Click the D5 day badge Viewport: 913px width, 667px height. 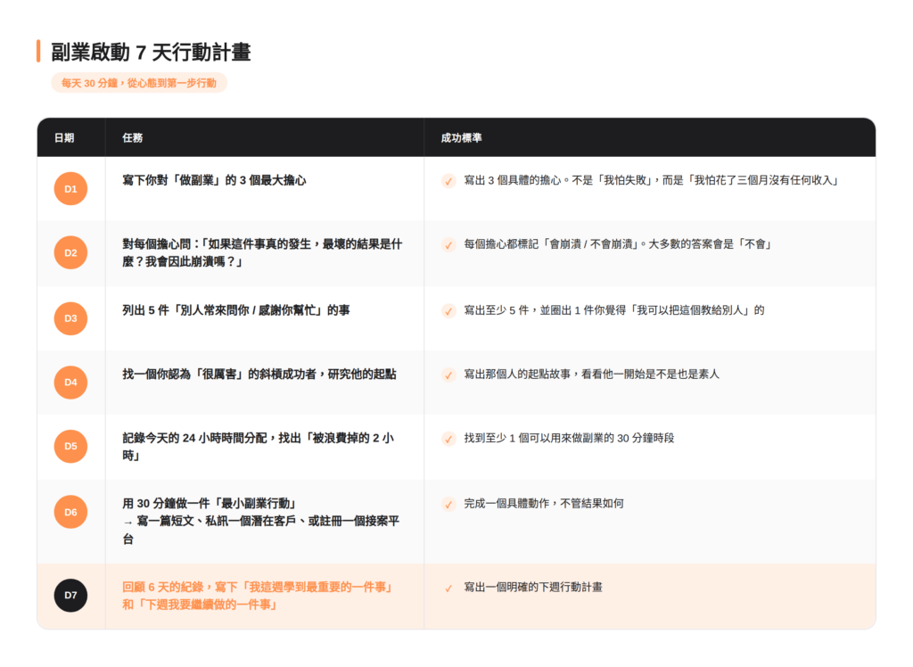coord(70,447)
